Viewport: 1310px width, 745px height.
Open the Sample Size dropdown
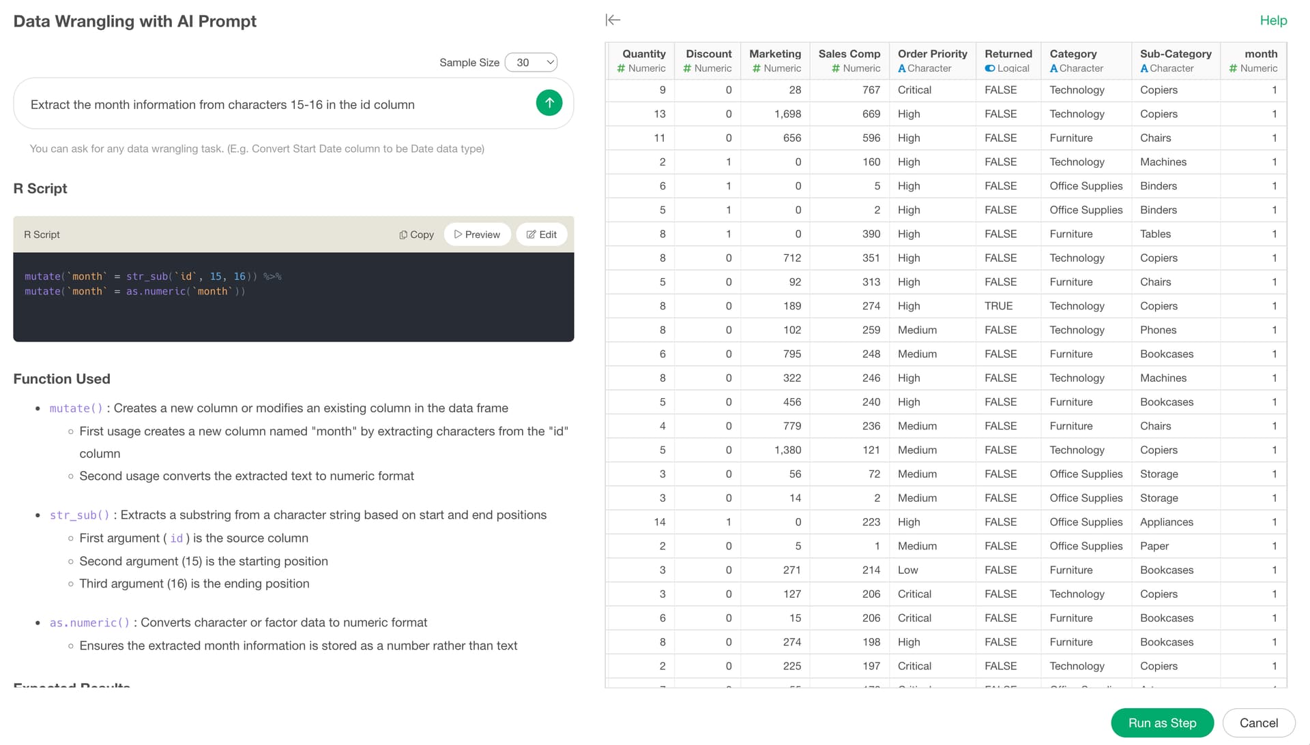[532, 63]
